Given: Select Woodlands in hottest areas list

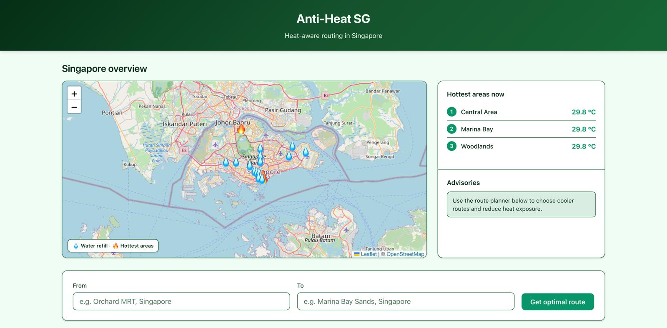Looking at the screenshot, I should tap(521, 146).
